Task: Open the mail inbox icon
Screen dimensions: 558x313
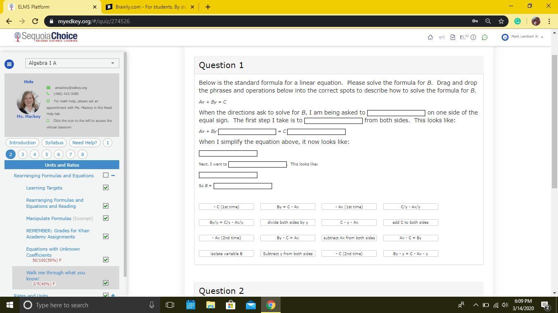Action: pyautogui.click(x=463, y=37)
